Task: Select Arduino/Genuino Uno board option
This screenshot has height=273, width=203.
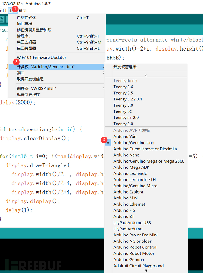Action: 134,143
